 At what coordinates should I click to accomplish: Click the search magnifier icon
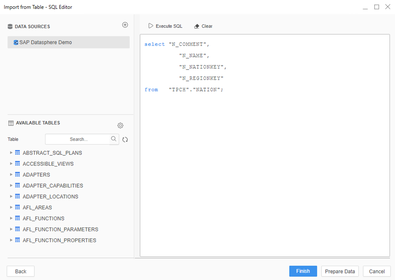click(x=114, y=139)
